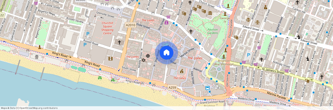The image size is (333, 110).
Task: Click the information icon on Edward Street
Action: [x=299, y=37]
